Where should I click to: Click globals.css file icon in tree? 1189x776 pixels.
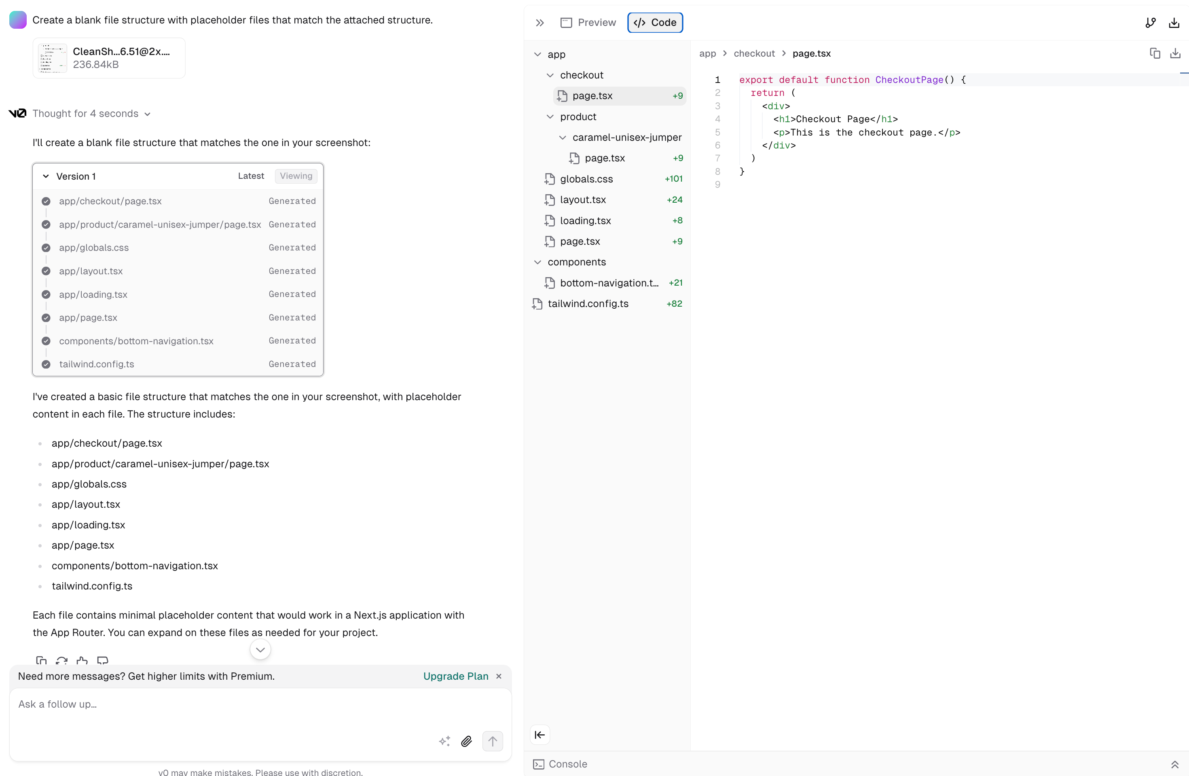coord(550,179)
